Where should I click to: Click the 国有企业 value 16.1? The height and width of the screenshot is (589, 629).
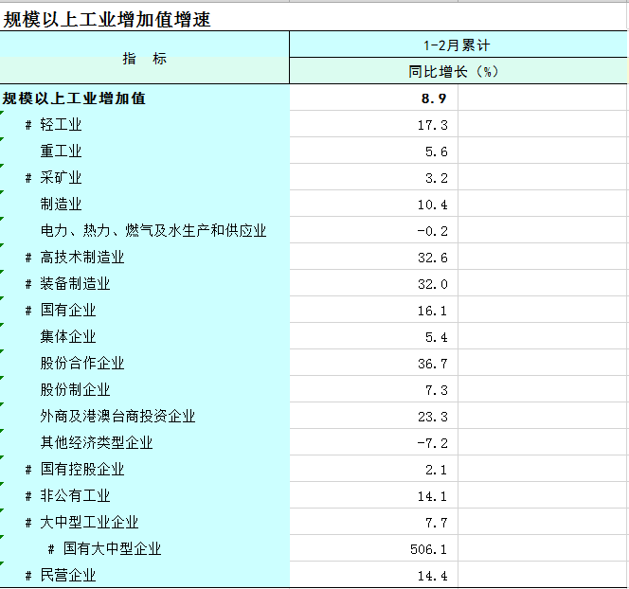tap(432, 311)
